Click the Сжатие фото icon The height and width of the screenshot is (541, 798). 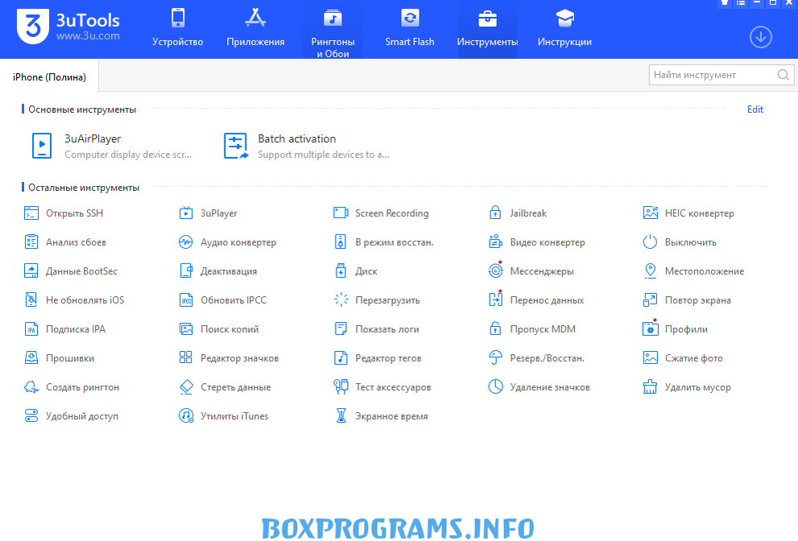651,358
